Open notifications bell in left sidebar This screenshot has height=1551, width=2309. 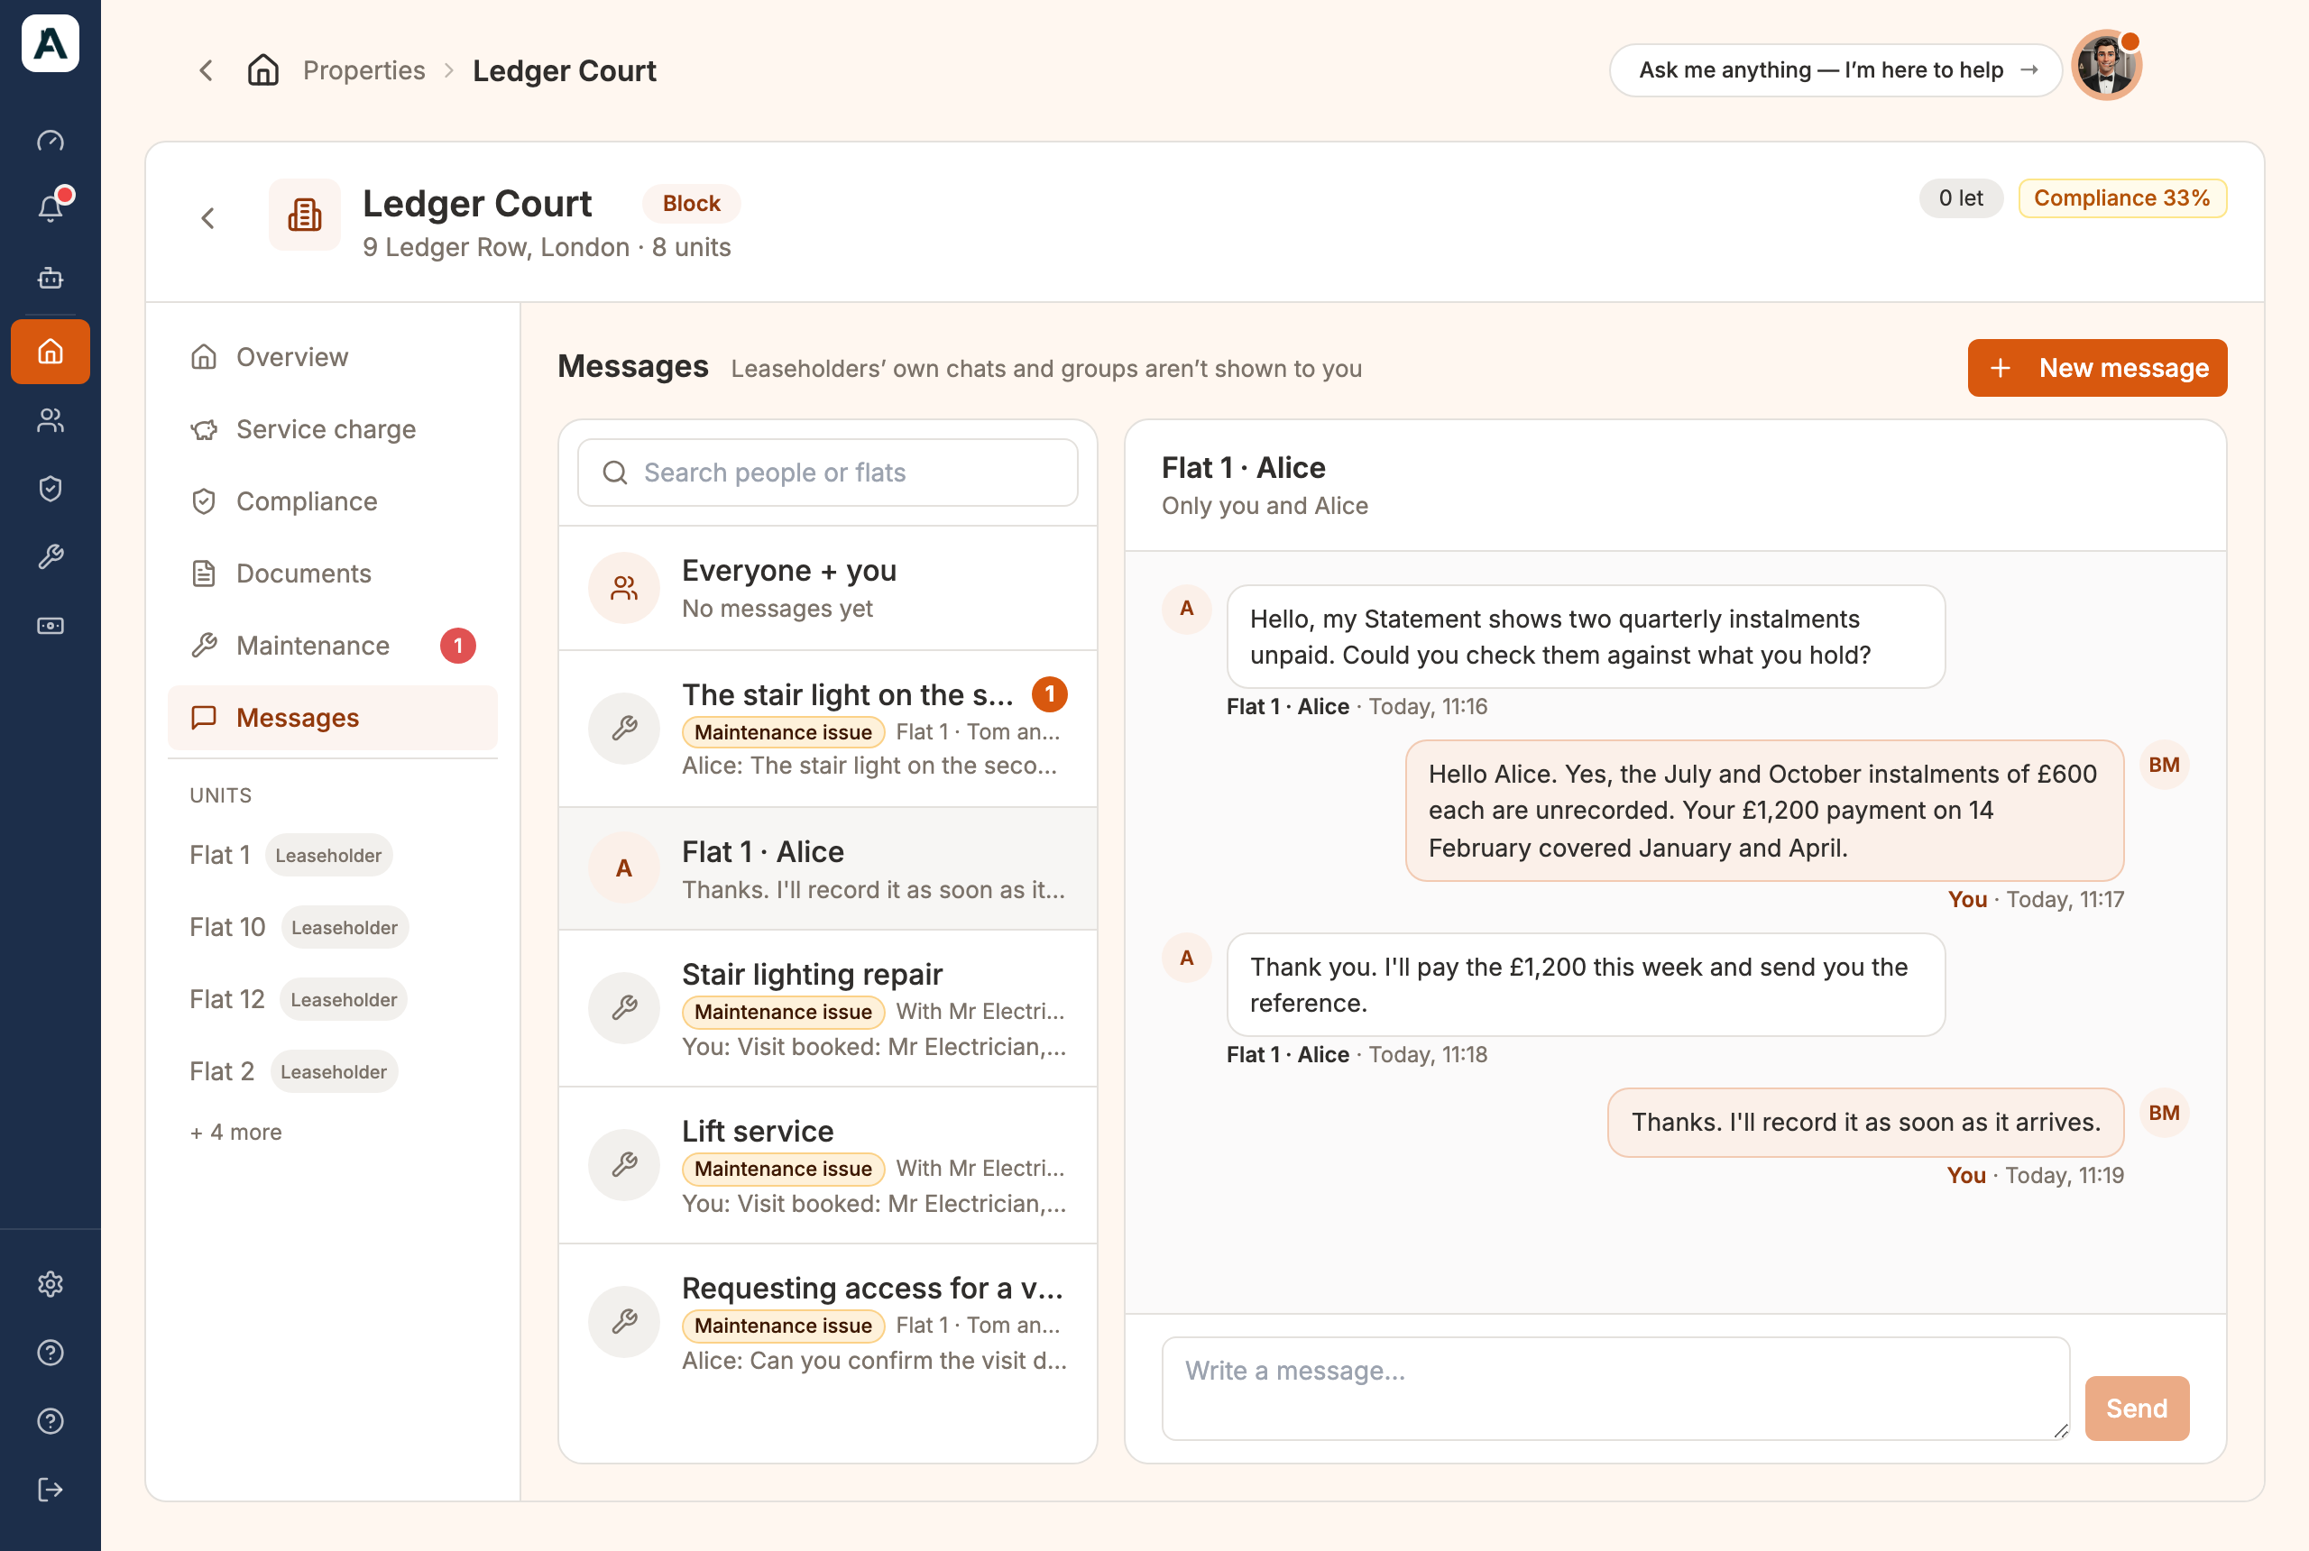tap(51, 207)
